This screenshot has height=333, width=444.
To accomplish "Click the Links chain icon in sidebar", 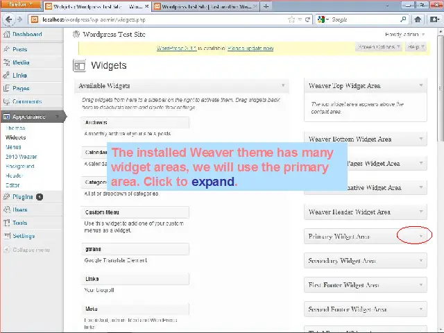I will 7,76.
